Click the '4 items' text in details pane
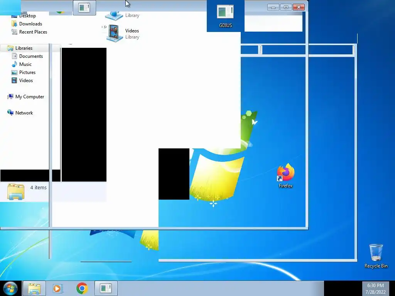Viewport: 395px width, 296px height. tap(38, 188)
